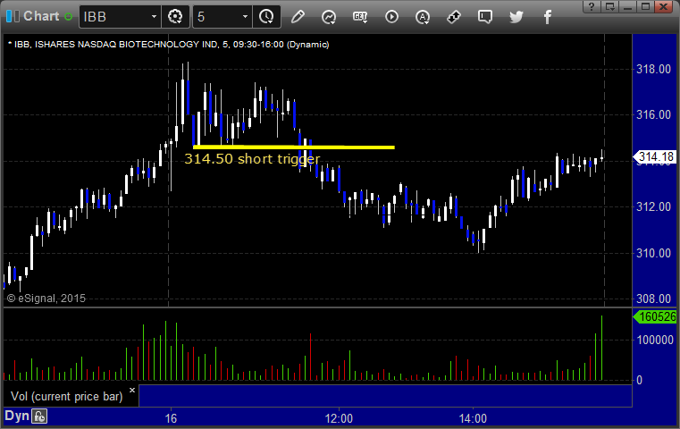The width and height of the screenshot is (680, 429).
Task: Open the chart comment bubble
Action: 485,17
